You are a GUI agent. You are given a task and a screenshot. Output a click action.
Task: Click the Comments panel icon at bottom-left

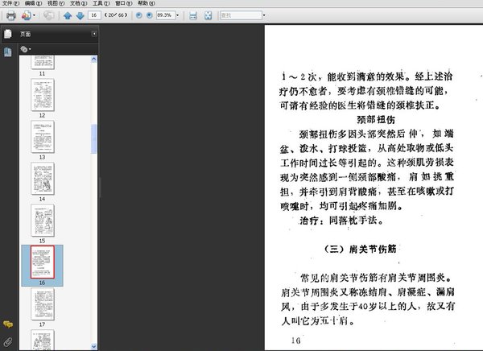pos(8,324)
